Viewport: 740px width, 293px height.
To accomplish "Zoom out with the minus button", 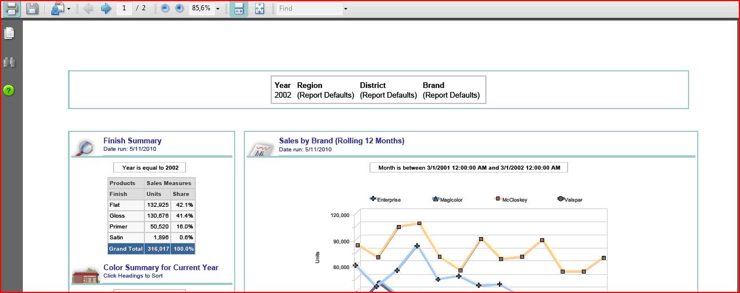I will point(165,9).
